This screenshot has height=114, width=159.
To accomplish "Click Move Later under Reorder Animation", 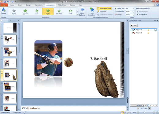I will (x=142, y=15).
